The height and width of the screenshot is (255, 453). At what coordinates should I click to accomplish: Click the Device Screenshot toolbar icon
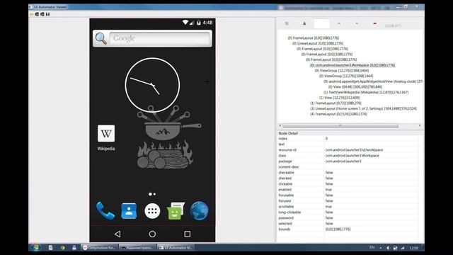pos(37,14)
